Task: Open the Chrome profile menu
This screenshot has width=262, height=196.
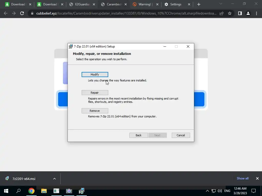Action: click(248, 13)
